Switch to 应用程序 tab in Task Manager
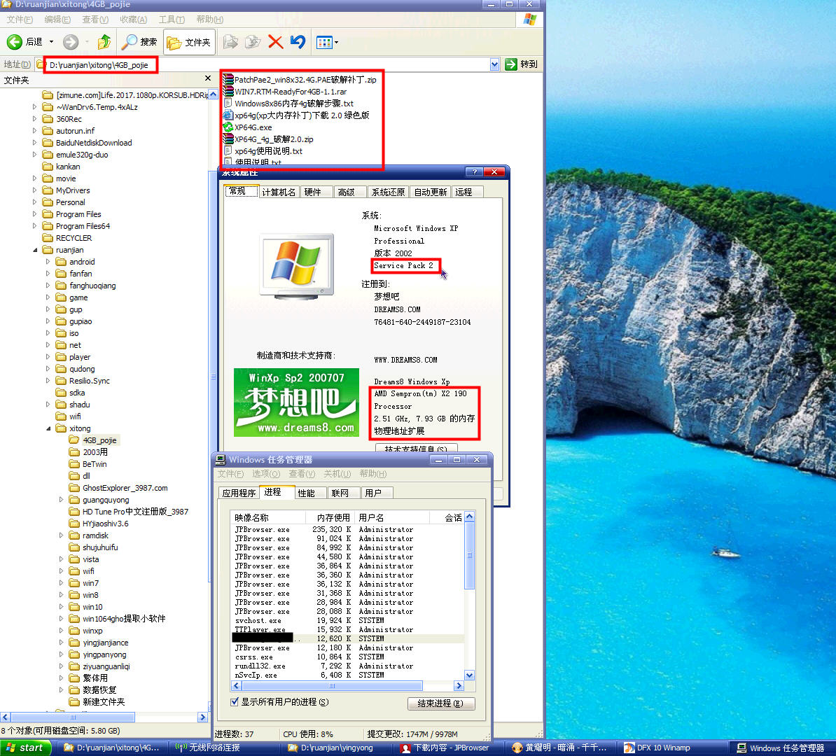This screenshot has width=836, height=756. [x=239, y=493]
